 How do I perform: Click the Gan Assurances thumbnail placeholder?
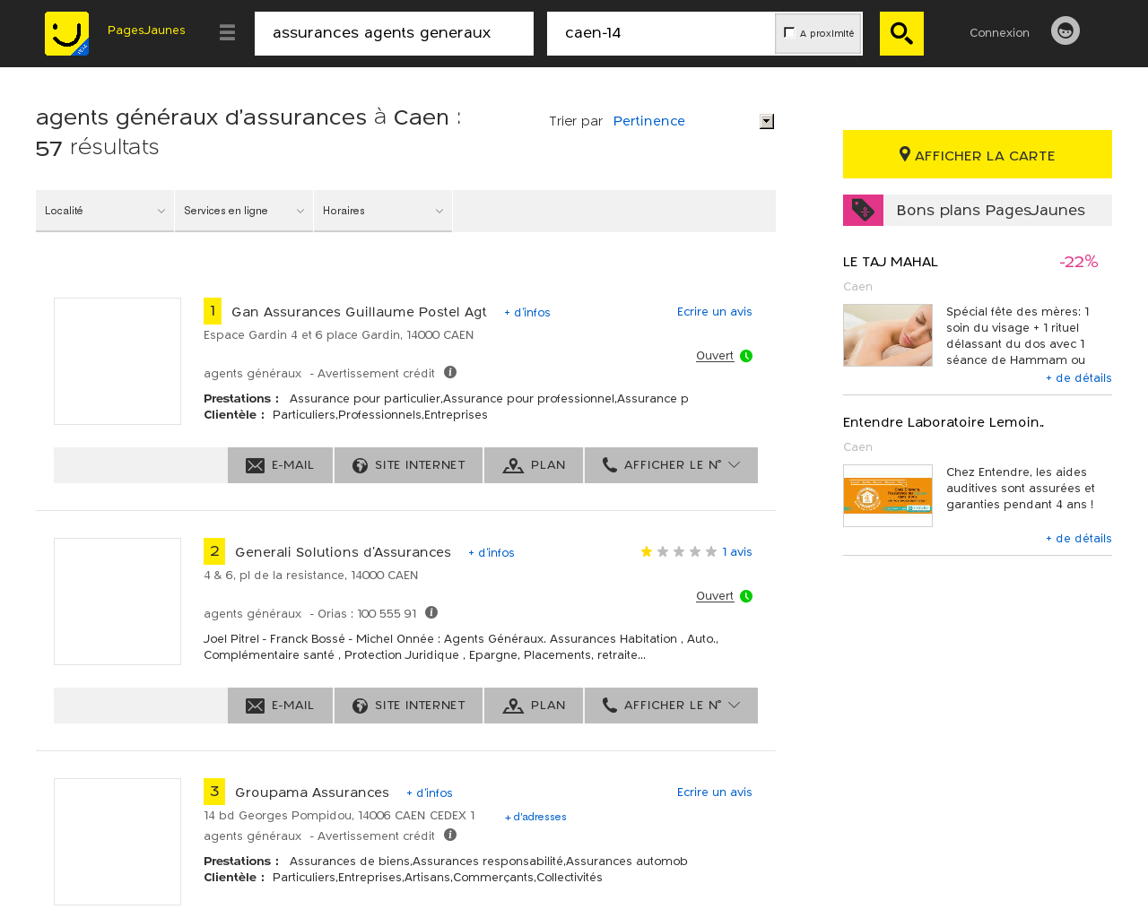click(117, 361)
